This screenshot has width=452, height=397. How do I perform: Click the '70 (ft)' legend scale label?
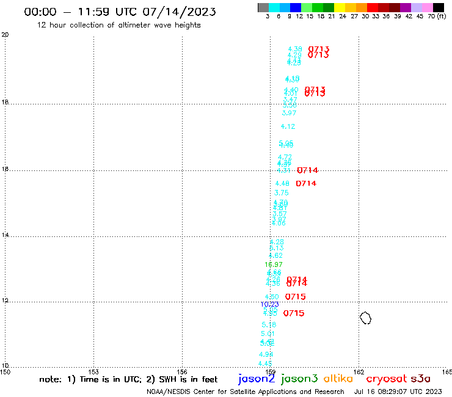click(437, 16)
